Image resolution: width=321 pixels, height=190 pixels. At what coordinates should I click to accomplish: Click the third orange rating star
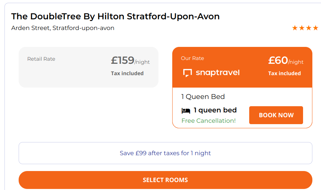point(309,28)
